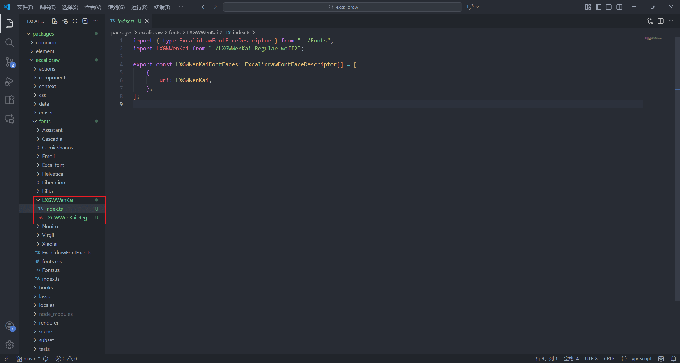Open the Search view in activity bar
This screenshot has height=363, width=680.
(9, 42)
